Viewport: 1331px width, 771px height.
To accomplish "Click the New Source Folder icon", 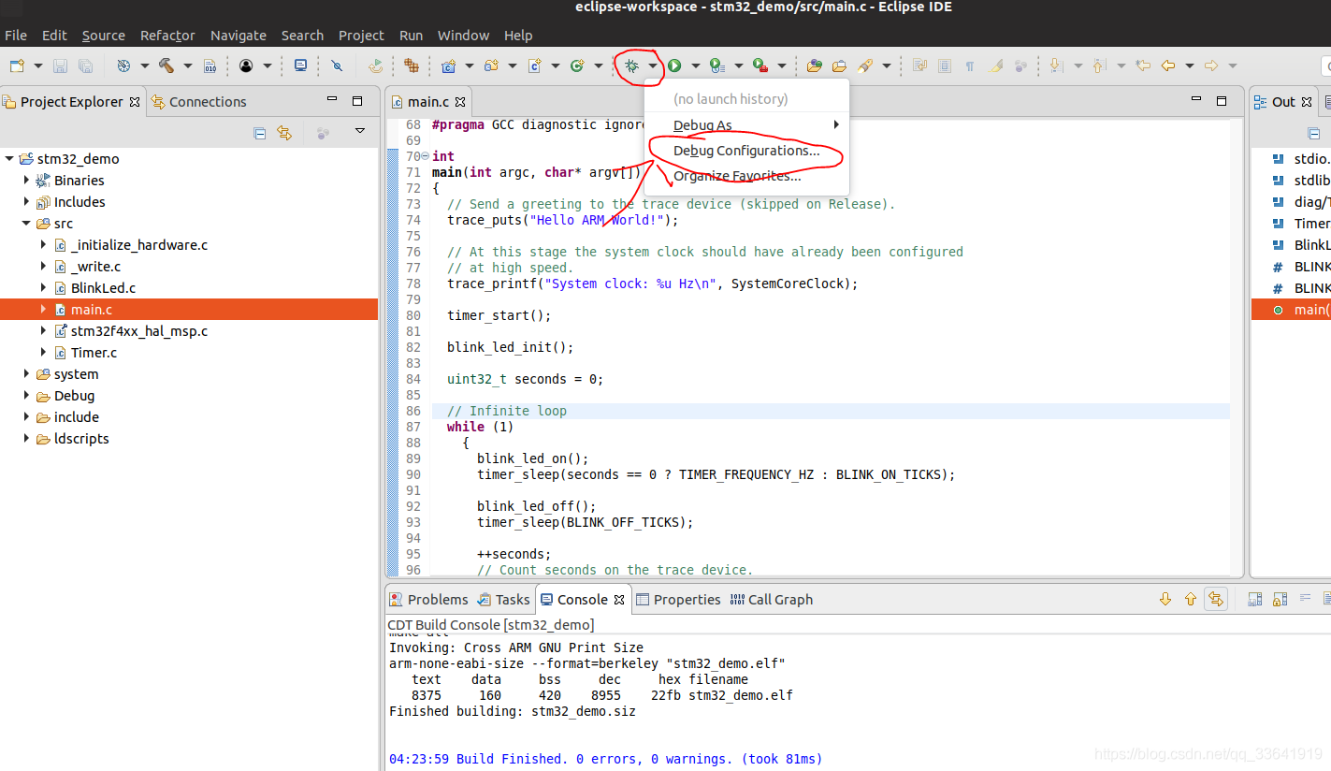I will (491, 65).
